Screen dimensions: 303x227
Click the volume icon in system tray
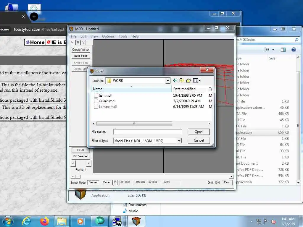point(273,221)
